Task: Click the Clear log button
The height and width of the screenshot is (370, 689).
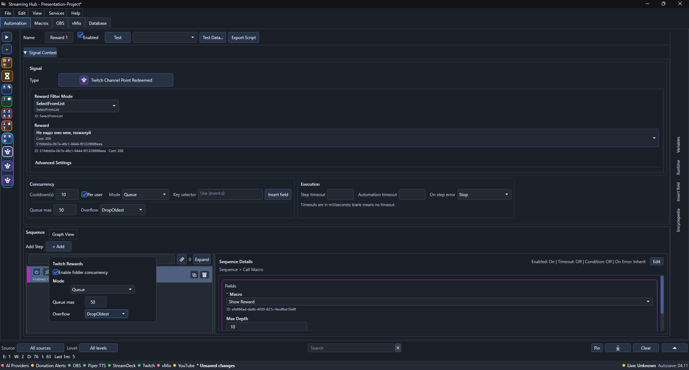Action: click(x=646, y=348)
